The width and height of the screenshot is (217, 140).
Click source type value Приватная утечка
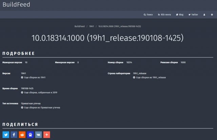click(x=31, y=103)
